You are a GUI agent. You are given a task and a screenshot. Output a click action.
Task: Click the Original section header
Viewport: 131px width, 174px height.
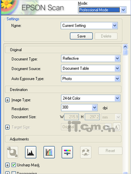tap(63, 50)
